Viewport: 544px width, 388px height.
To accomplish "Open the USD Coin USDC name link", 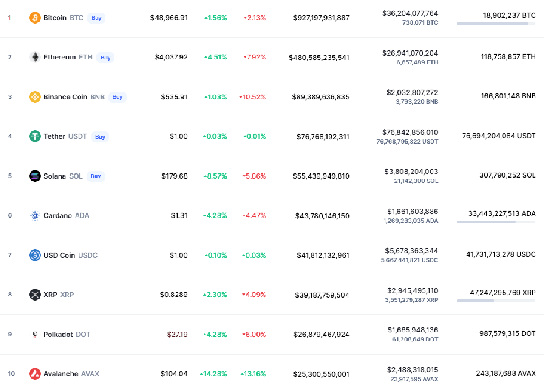I will pyautogui.click(x=71, y=255).
